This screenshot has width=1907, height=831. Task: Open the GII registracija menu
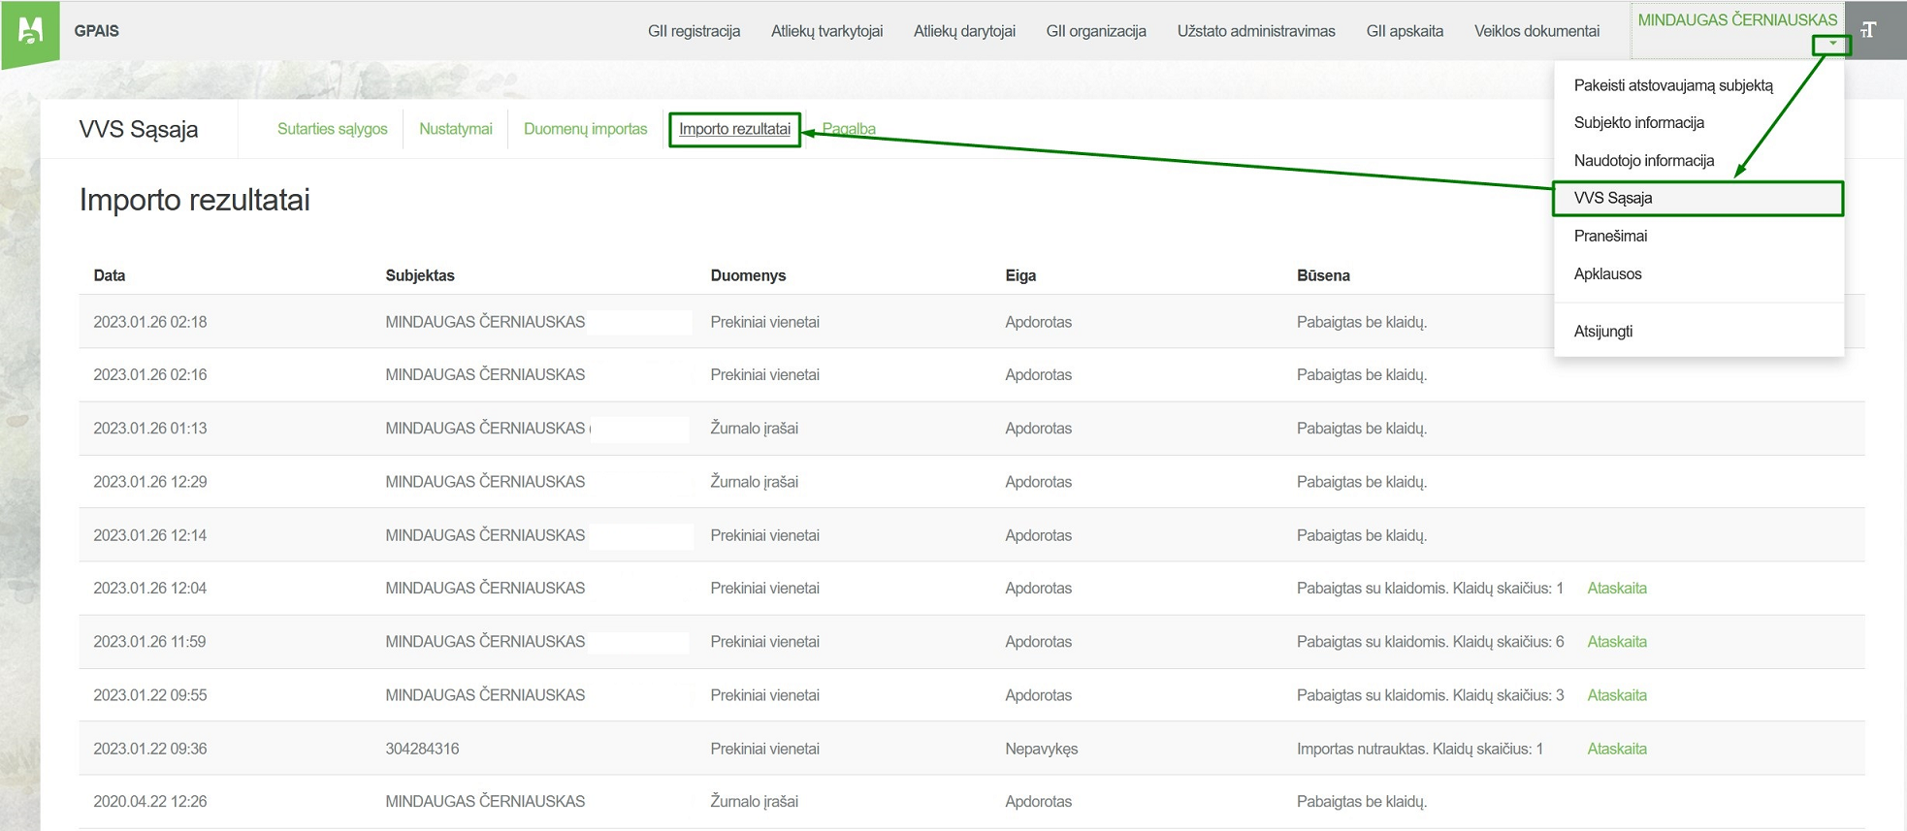pyautogui.click(x=694, y=31)
